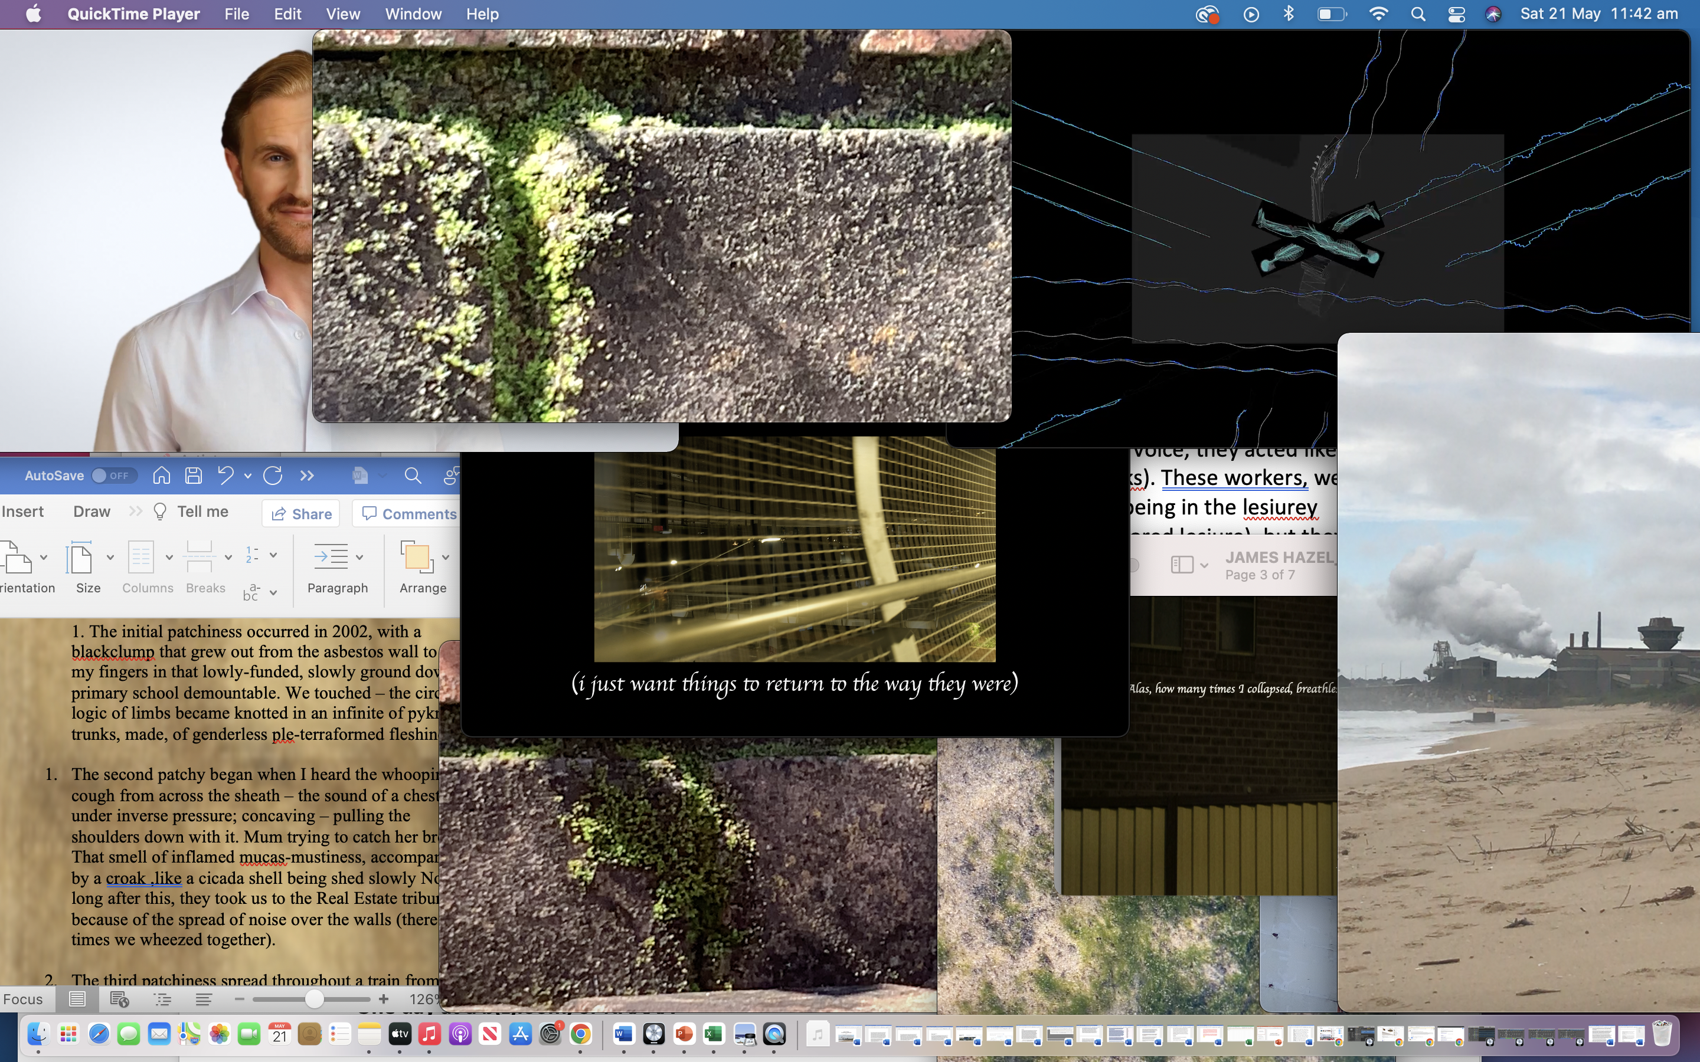The height and width of the screenshot is (1062, 1700).
Task: Toggle Print Layout view button
Action: click(77, 999)
